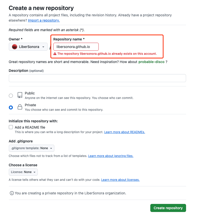Click the red warning triangle icon
Viewport: 213px width, 220px height.
pyautogui.click(x=55, y=54)
